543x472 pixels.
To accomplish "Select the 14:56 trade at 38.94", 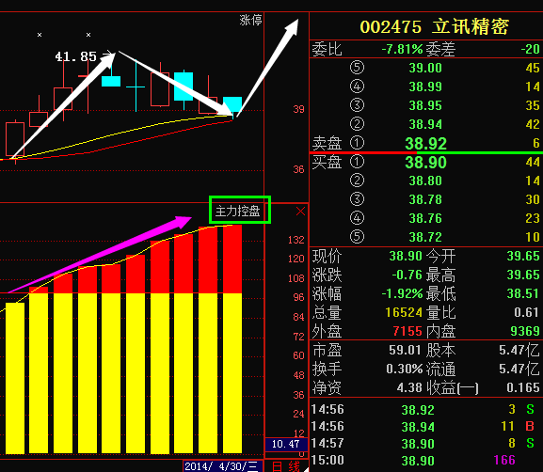I will tap(425, 427).
